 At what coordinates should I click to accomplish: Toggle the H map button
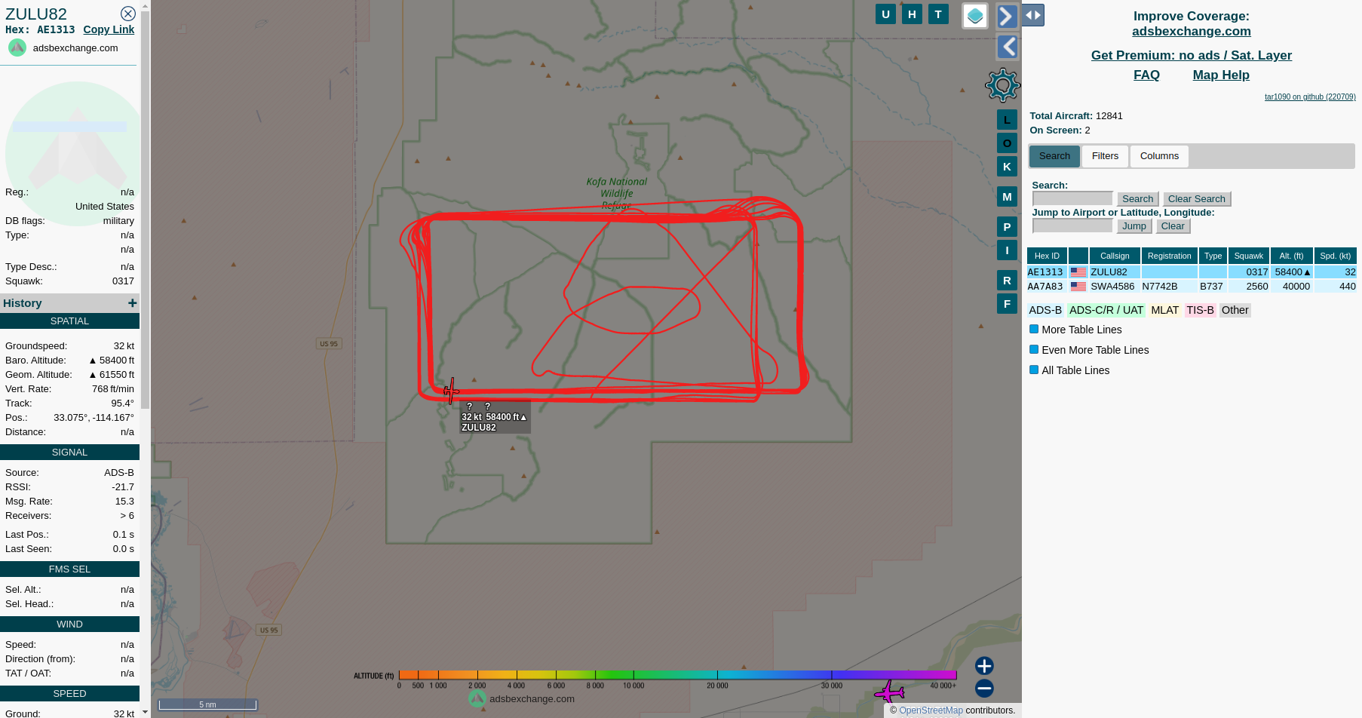click(912, 14)
